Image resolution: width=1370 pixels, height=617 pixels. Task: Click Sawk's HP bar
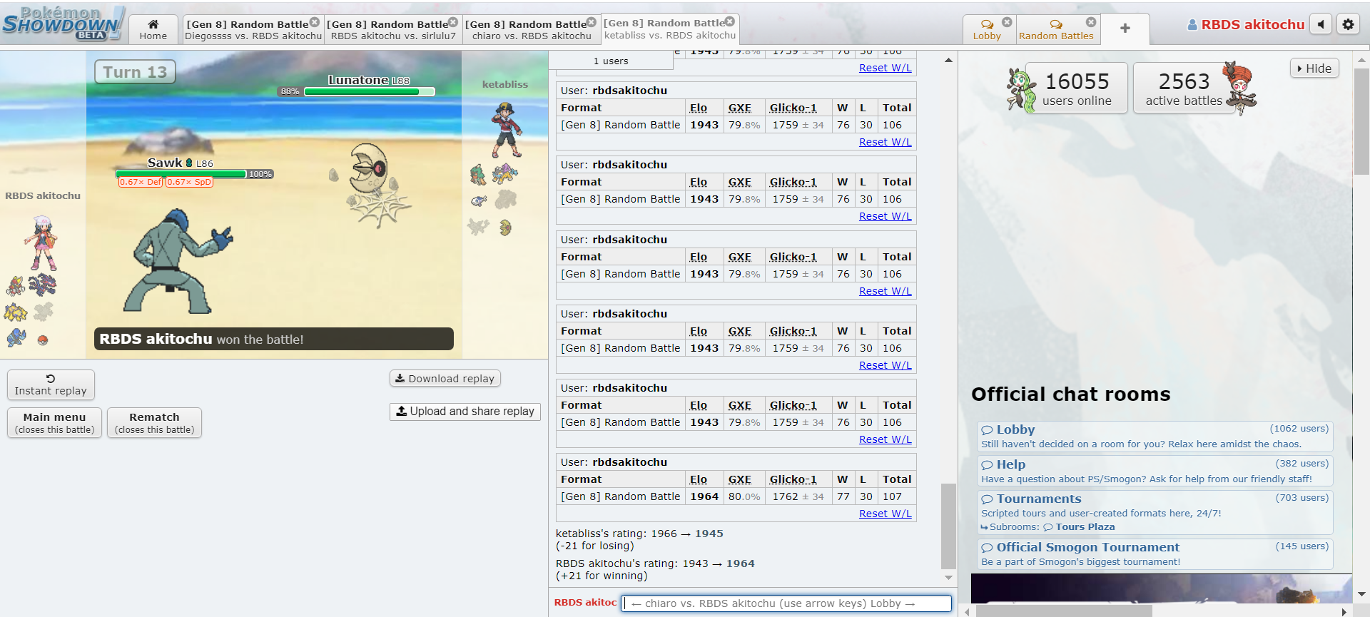(181, 174)
